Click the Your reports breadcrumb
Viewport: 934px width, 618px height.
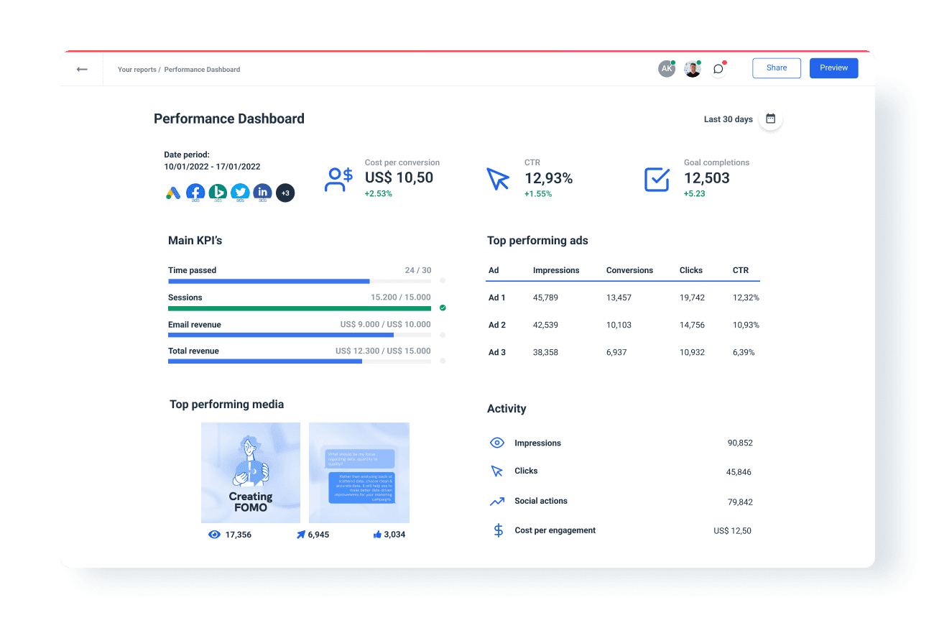(137, 69)
